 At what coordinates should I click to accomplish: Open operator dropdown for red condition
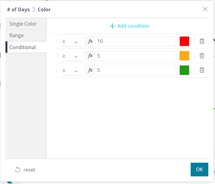coord(72,41)
